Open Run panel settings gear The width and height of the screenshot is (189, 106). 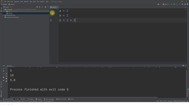[x=183, y=66]
